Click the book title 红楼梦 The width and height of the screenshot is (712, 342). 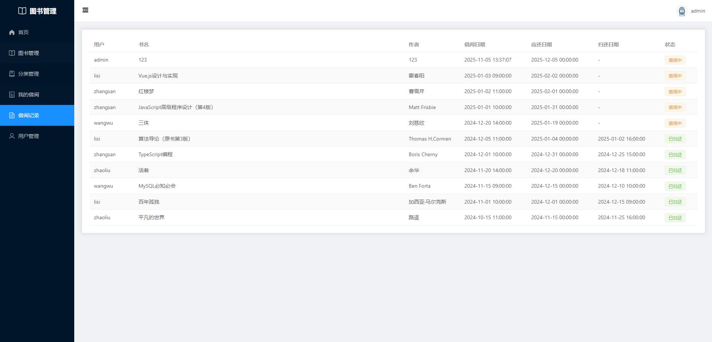coord(146,91)
